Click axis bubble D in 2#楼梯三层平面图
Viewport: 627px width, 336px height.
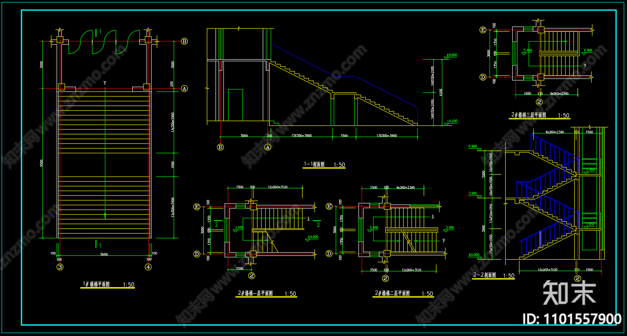(x=483, y=77)
